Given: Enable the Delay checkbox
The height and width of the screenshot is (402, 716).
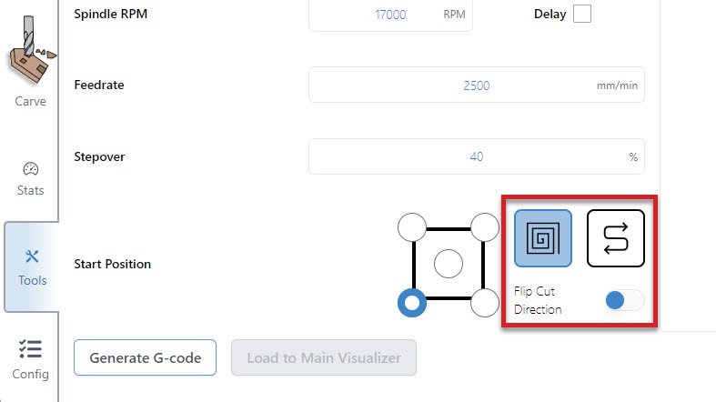Looking at the screenshot, I should click(581, 15).
